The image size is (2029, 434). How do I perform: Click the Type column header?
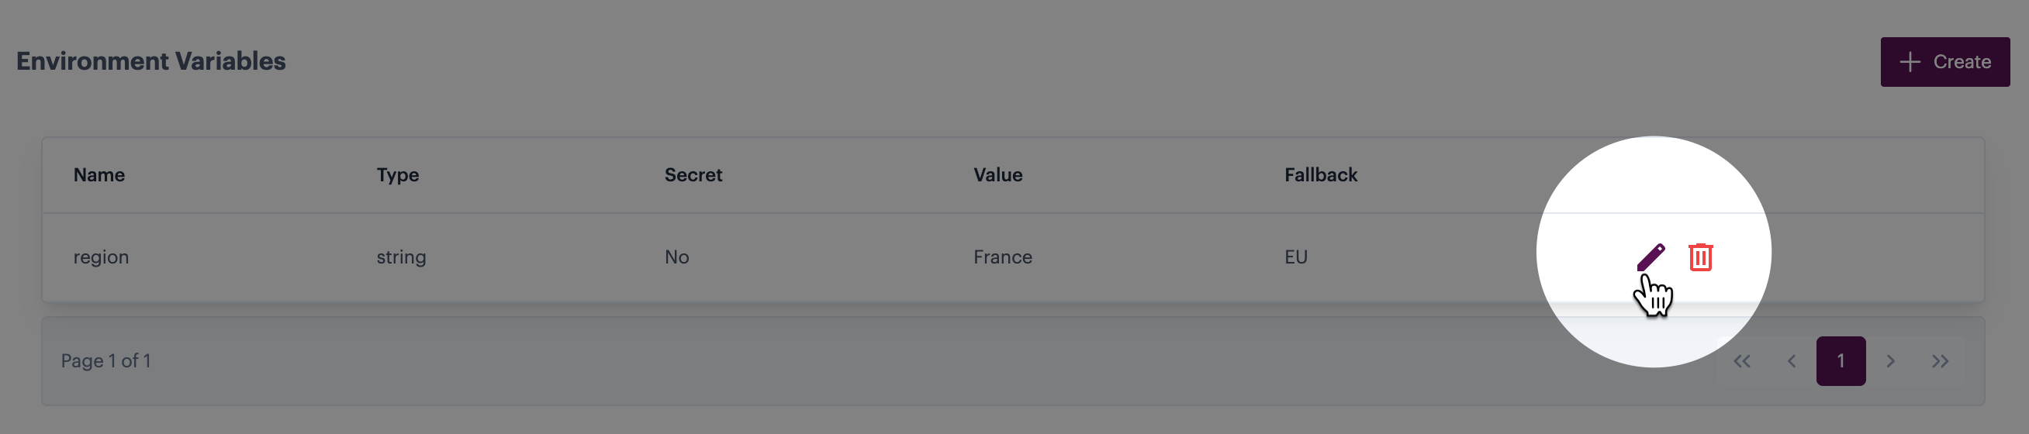398,175
